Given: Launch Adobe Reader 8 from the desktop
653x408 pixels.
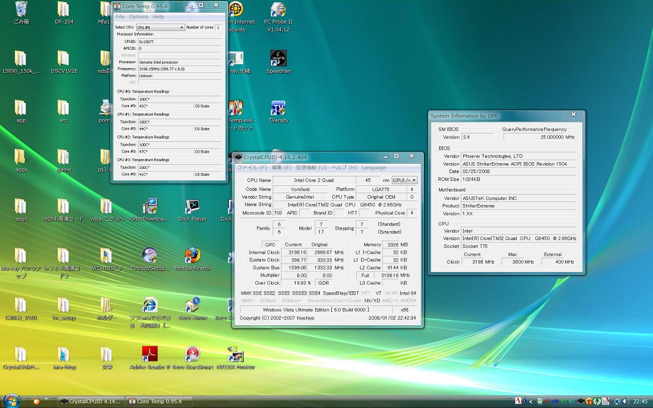Looking at the screenshot, I should tap(150, 357).
